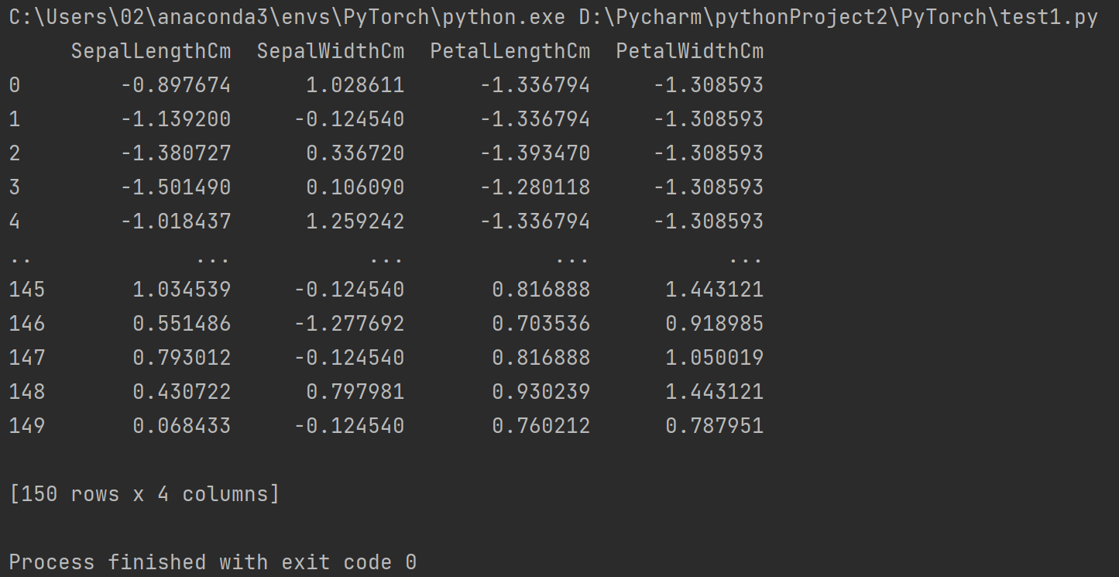Click value -1.139200 in row 1

(176, 119)
